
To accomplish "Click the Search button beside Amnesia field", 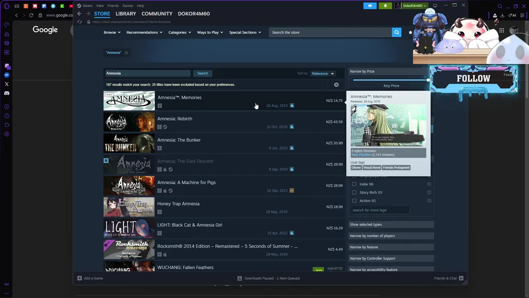I will click(203, 73).
